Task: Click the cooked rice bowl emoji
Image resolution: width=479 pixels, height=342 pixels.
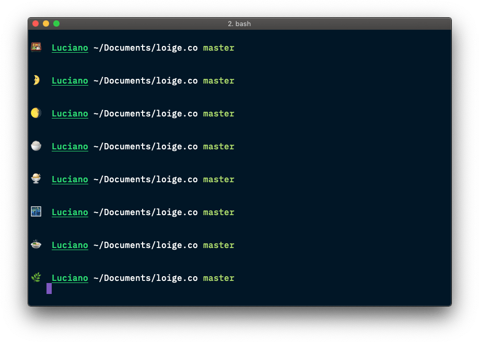Action: click(x=36, y=146)
